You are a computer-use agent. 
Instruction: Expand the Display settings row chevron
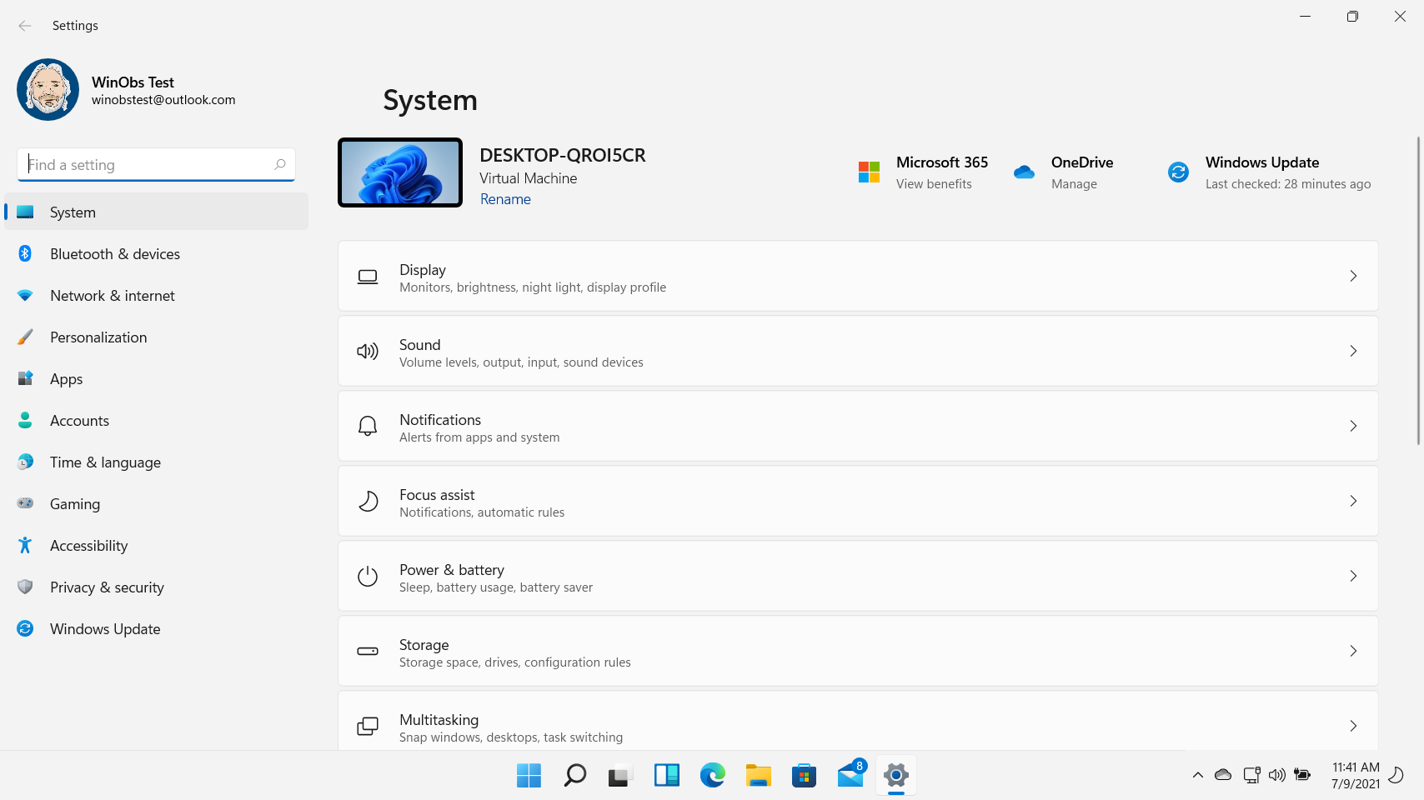[x=1353, y=276]
